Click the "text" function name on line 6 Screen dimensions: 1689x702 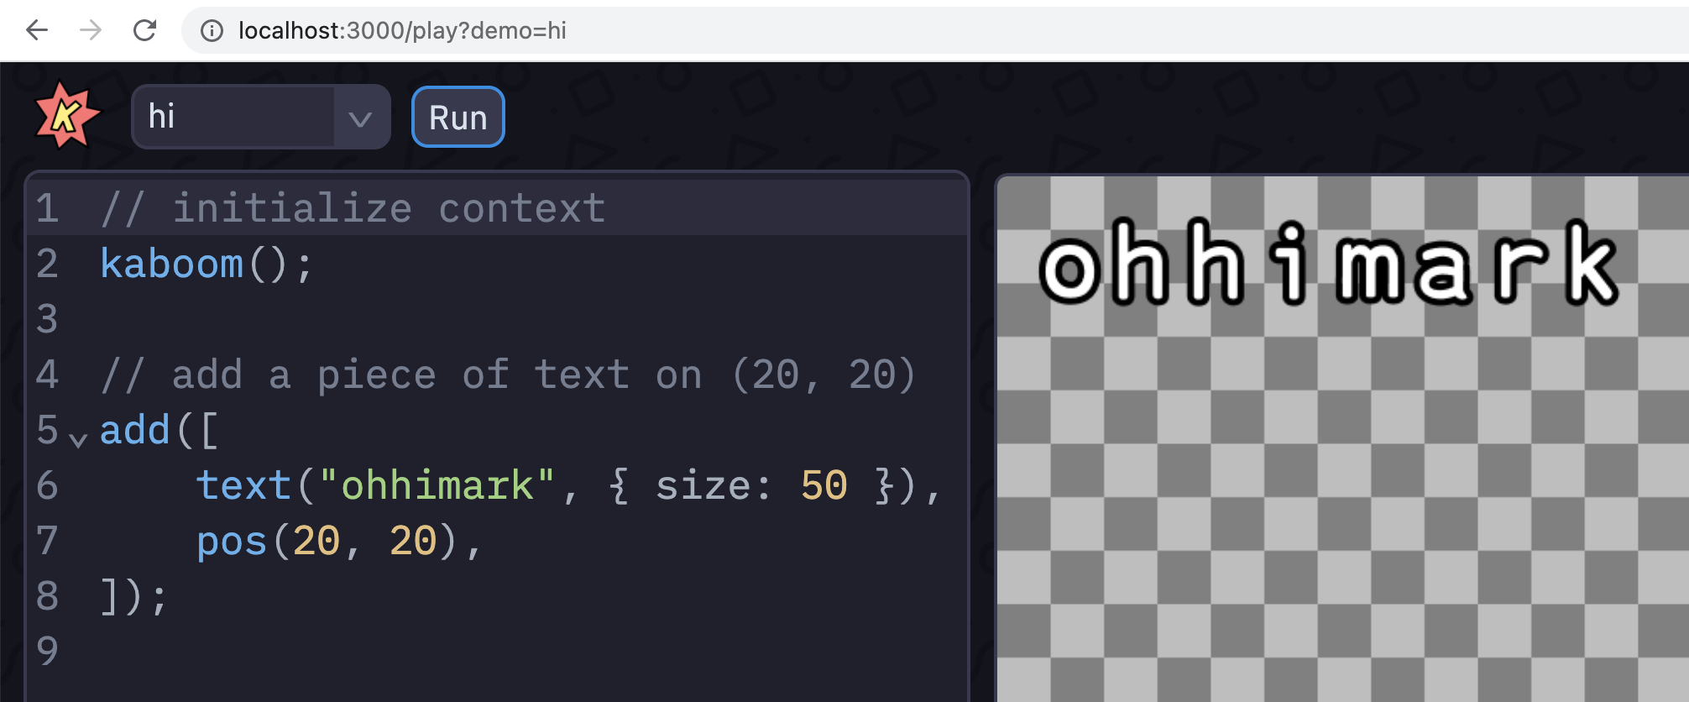(243, 485)
